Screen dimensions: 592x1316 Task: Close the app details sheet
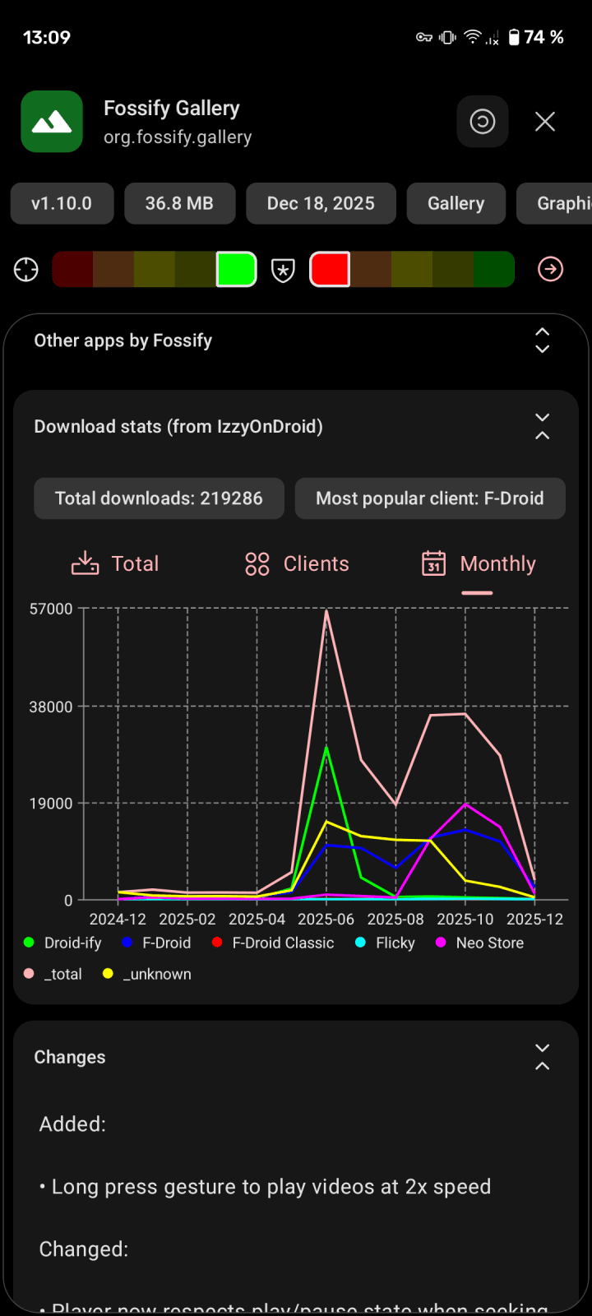[x=544, y=122]
